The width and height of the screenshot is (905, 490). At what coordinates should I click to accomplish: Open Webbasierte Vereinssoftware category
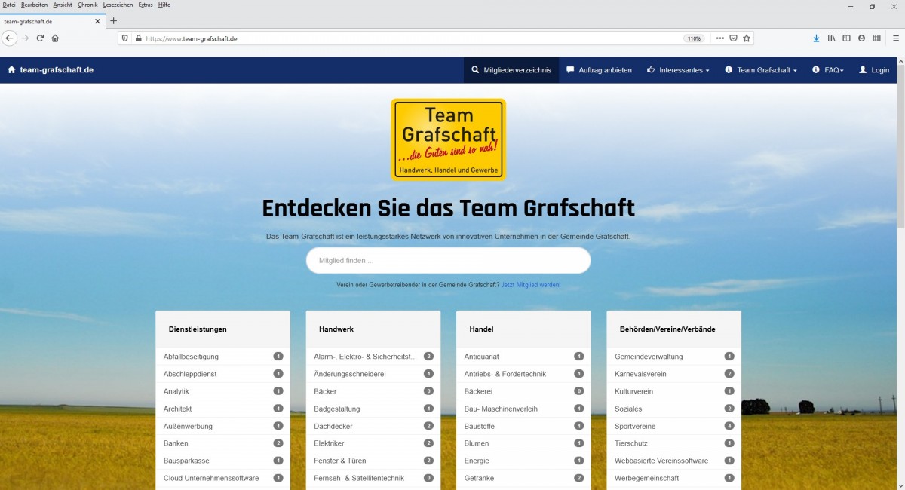tap(674, 461)
